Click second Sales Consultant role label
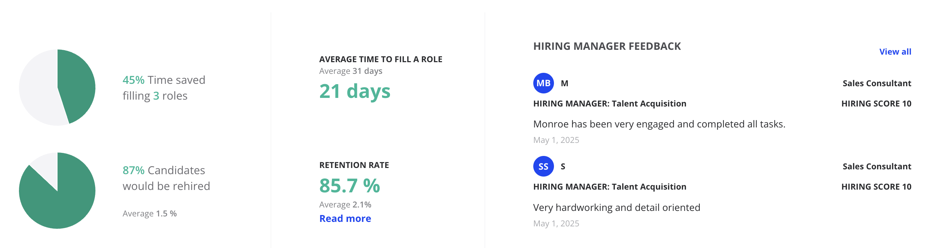This screenshot has height=248, width=926. [x=877, y=166]
